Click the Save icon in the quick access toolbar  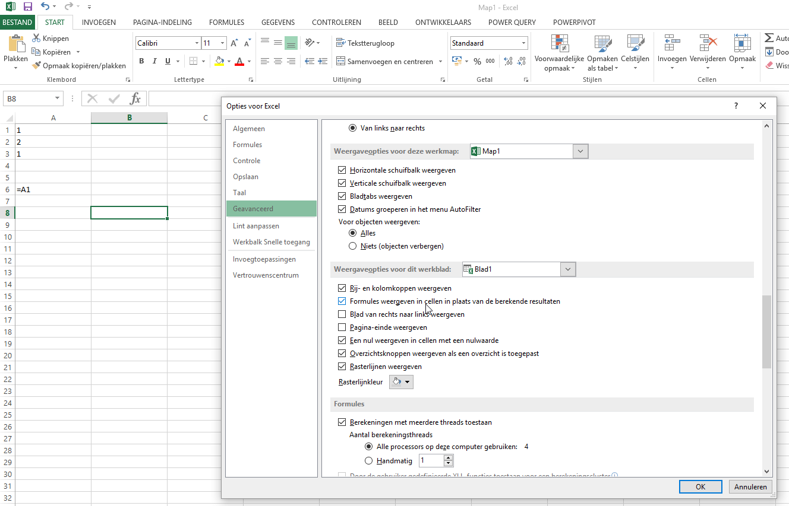point(27,7)
